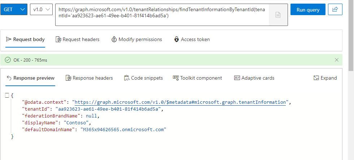The image size is (354, 160).
Task: Click the "displayName" key in JSON
Action: (x=40, y=123)
